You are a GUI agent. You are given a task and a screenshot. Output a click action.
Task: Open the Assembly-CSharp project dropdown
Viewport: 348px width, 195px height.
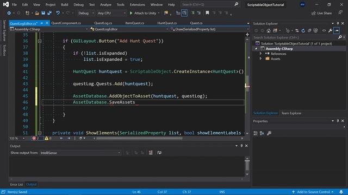point(48,29)
